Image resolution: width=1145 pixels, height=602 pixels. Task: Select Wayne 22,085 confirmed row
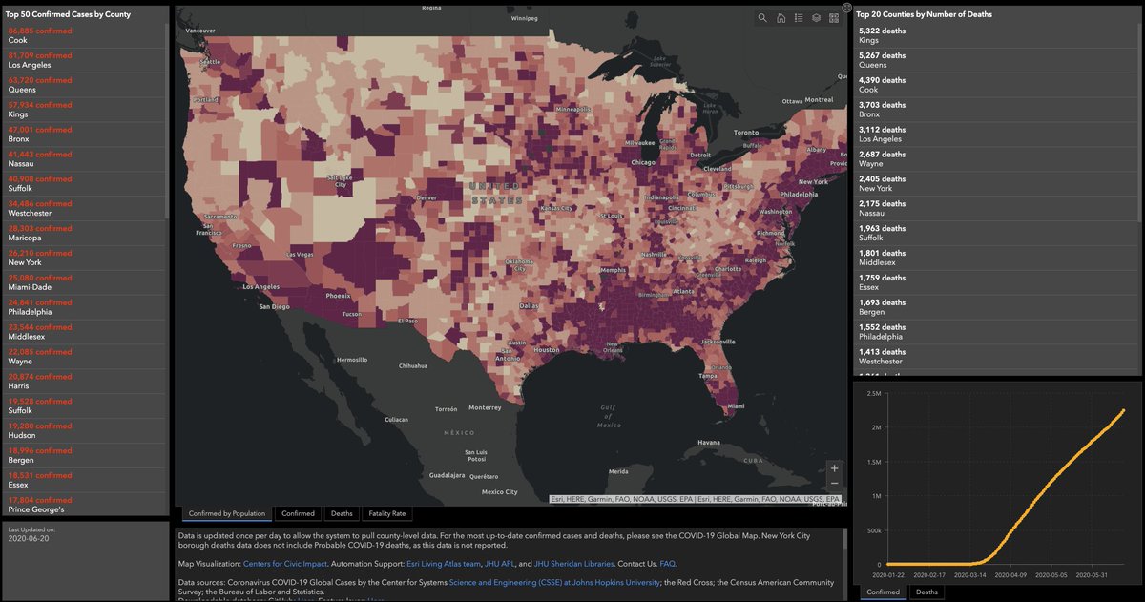[x=85, y=357]
